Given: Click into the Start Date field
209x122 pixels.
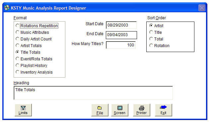Looking at the screenshot, I should click(x=121, y=25).
